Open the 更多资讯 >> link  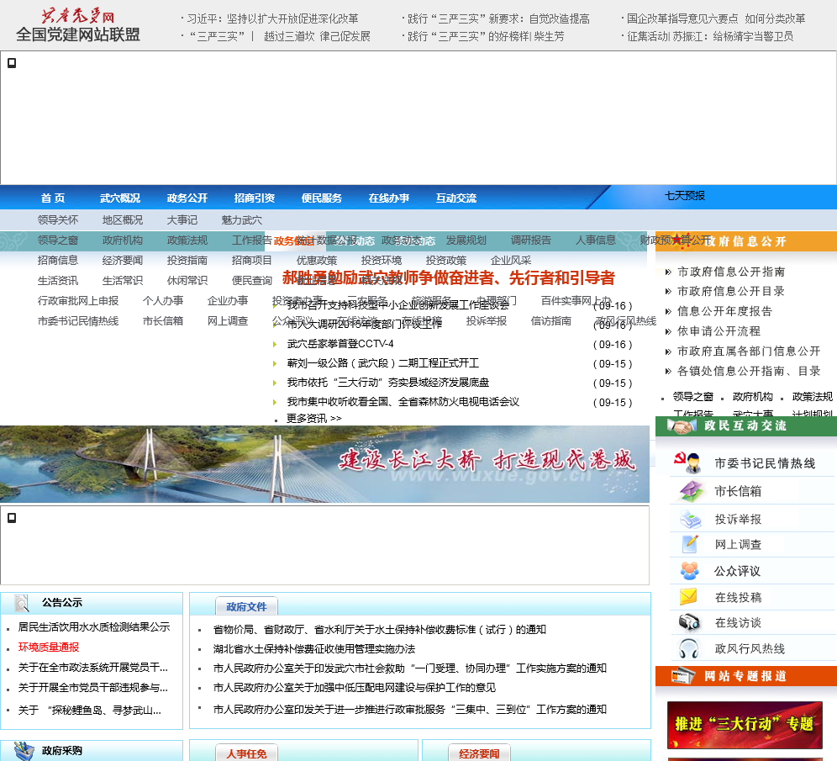(313, 418)
